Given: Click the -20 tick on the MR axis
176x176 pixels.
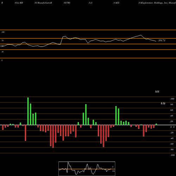Looking at the screenshot, I should click(172, 133).
